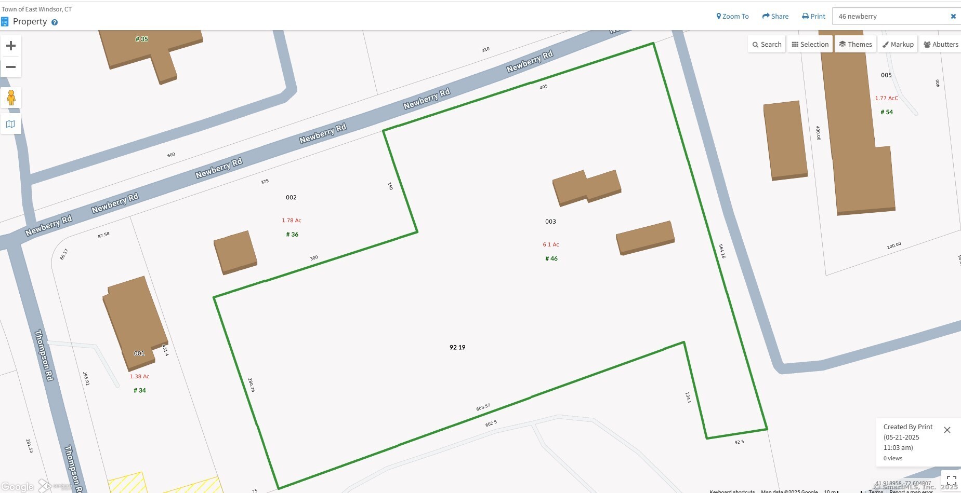Clear the 46 newberry search text
Screen dimensions: 961x493
(x=953, y=17)
